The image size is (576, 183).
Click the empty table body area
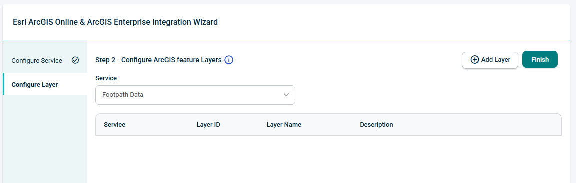328,159
